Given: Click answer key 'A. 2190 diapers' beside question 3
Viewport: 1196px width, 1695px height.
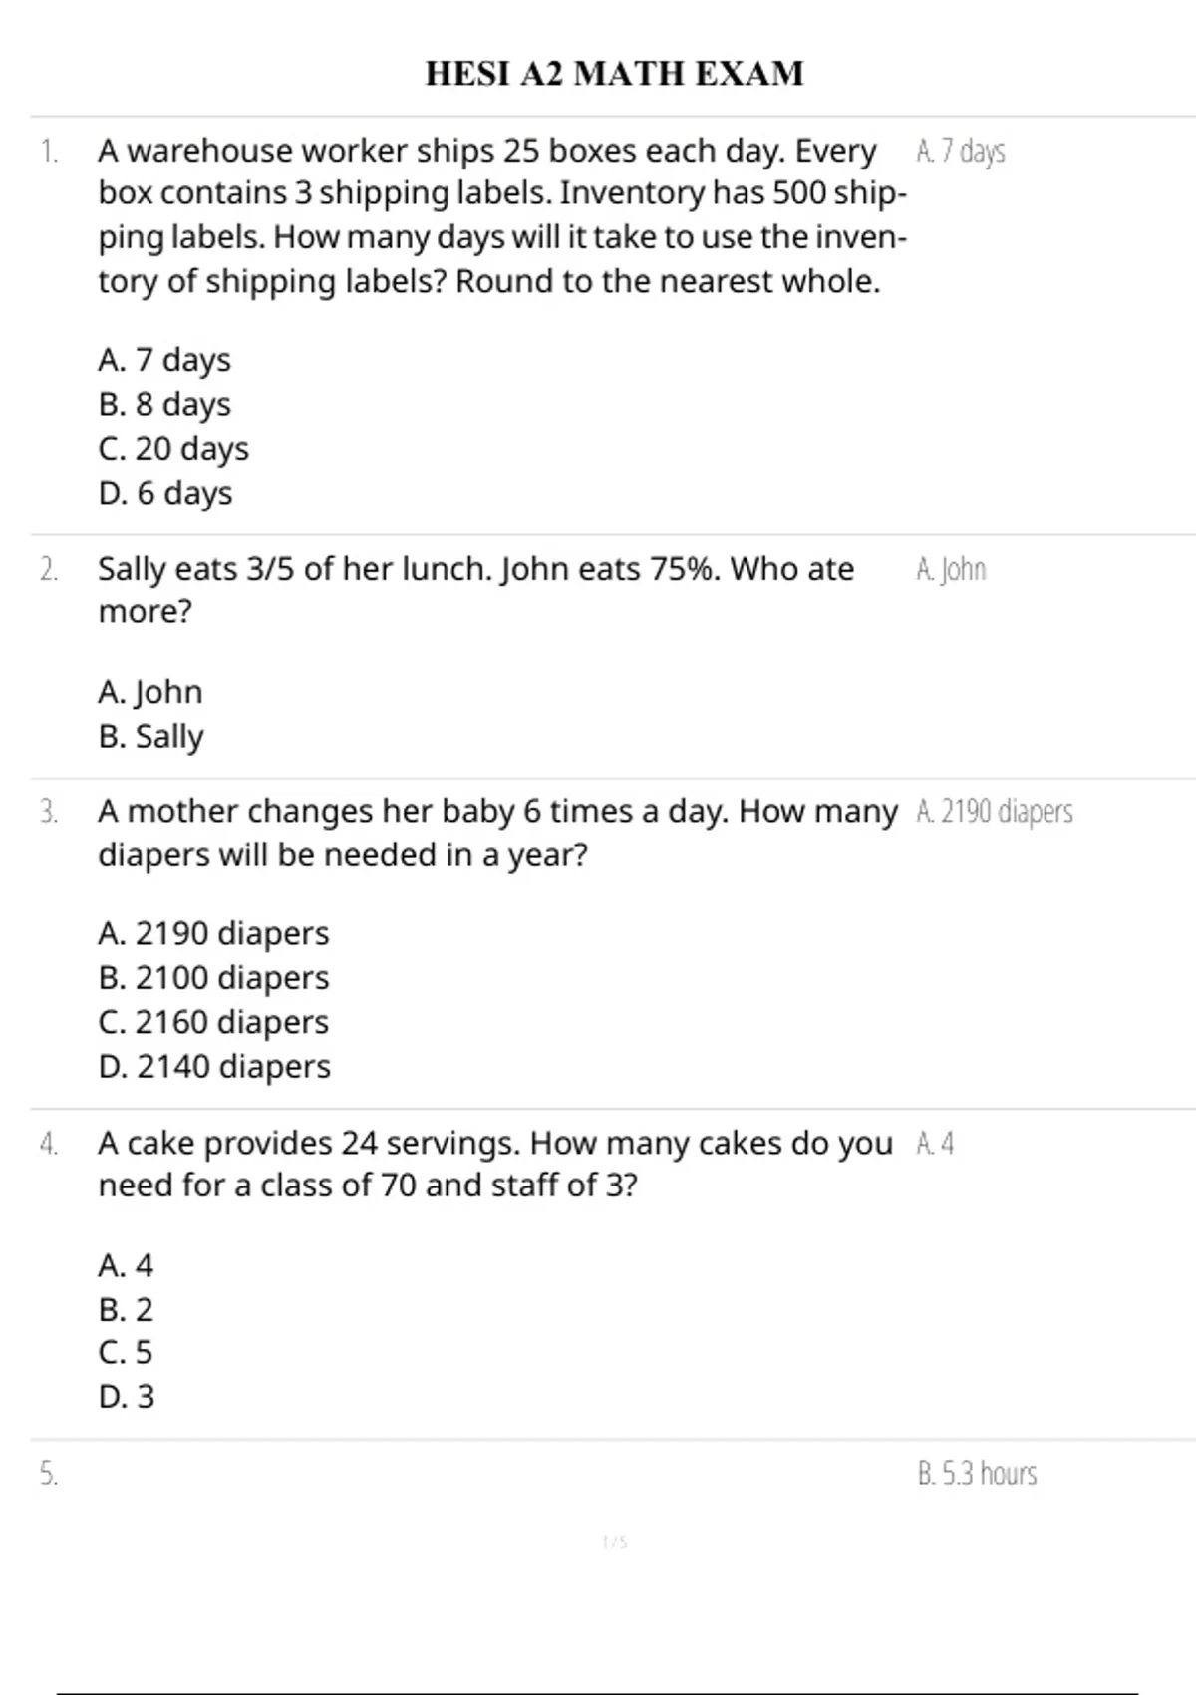Looking at the screenshot, I should [994, 812].
